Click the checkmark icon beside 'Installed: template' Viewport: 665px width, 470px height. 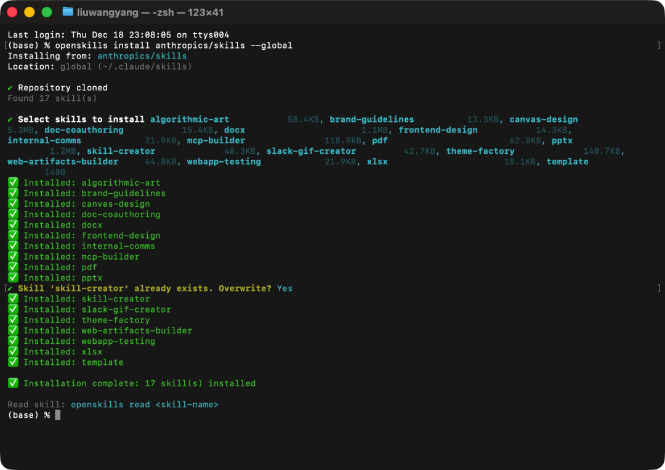coord(13,362)
